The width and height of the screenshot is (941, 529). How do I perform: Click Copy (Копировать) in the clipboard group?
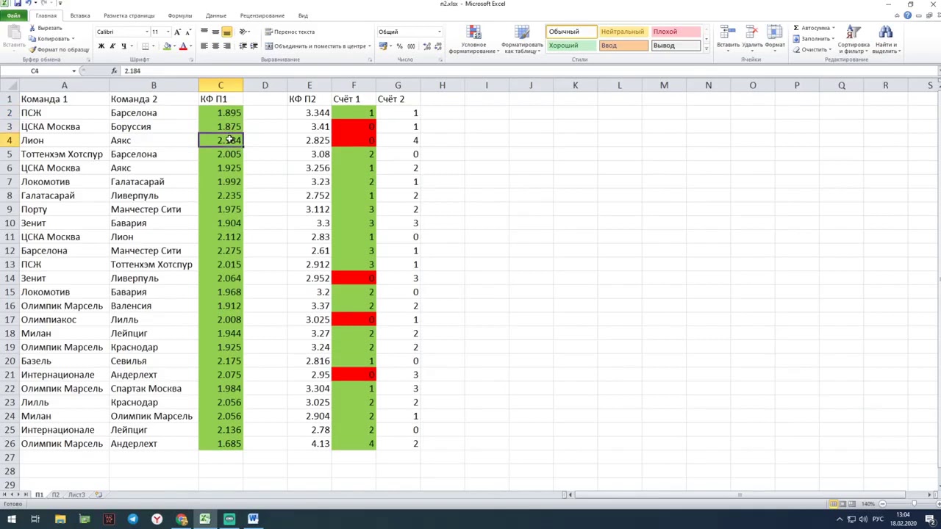(50, 39)
